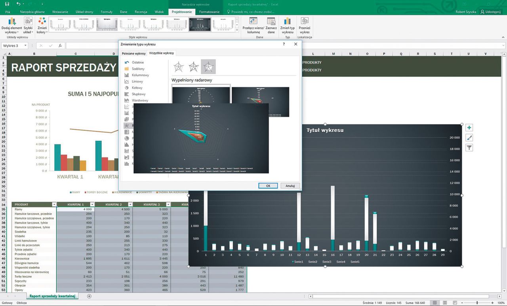This screenshot has height=306, width=507.
Task: Select Ostatnie chart category
Action: [134, 62]
